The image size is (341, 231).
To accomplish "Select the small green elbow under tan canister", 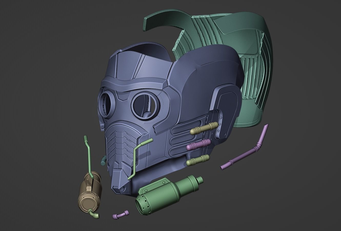I will tap(94, 214).
